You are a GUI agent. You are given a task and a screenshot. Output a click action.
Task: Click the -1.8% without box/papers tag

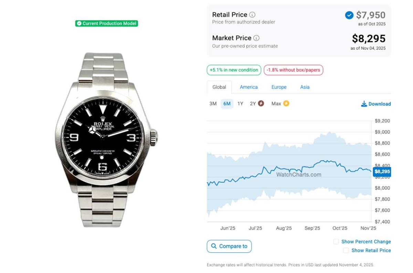(293, 70)
